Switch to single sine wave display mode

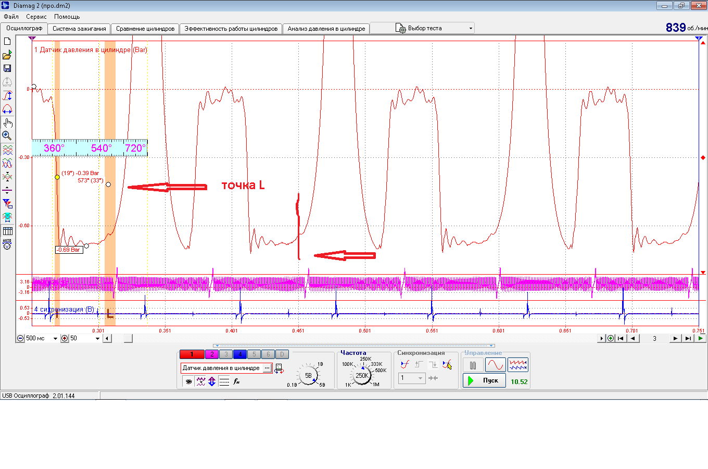pyautogui.click(x=495, y=365)
